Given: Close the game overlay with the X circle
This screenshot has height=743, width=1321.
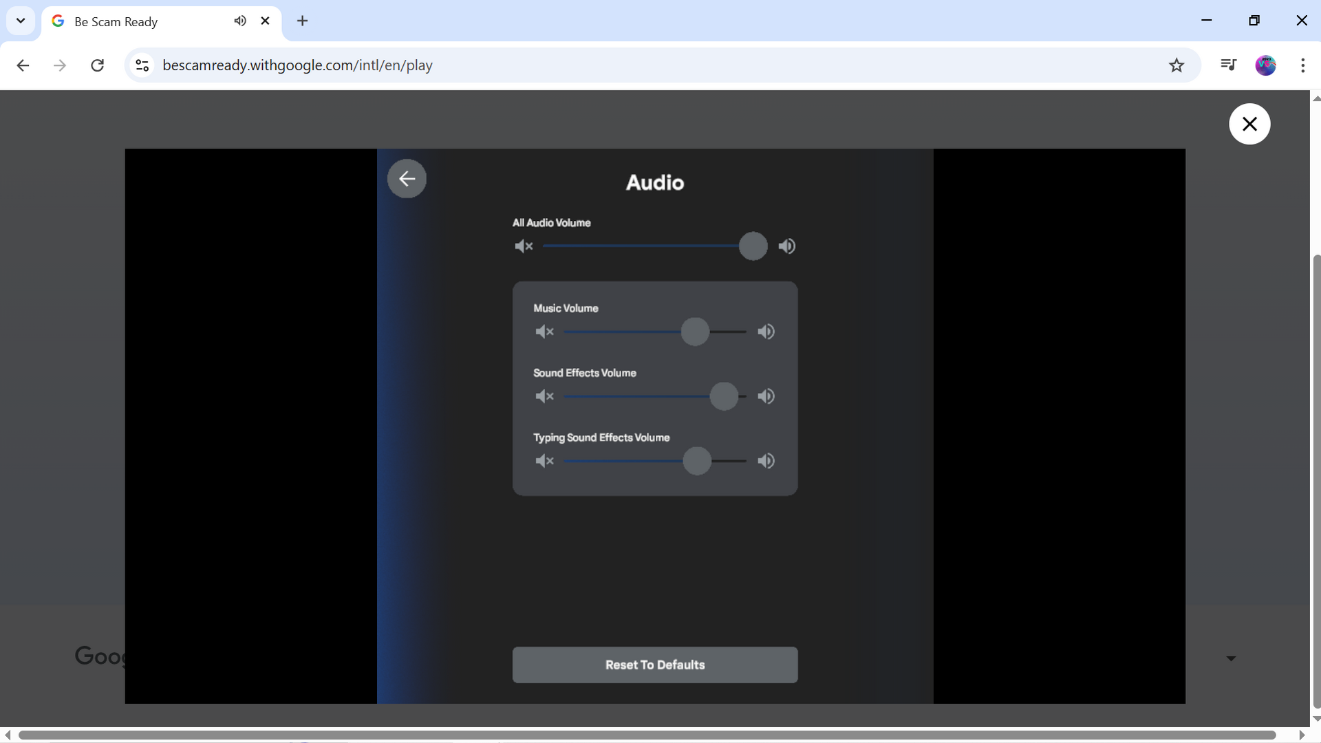Looking at the screenshot, I should pyautogui.click(x=1249, y=124).
